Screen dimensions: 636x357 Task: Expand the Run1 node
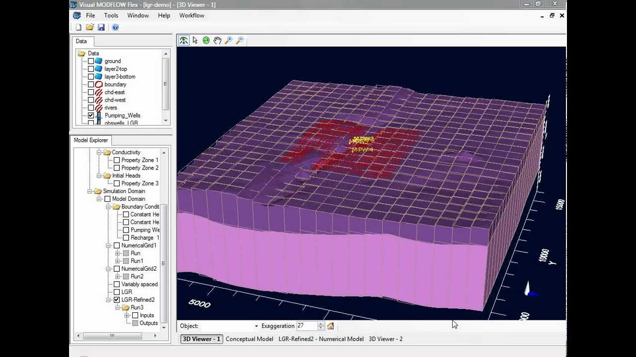pyautogui.click(x=118, y=261)
